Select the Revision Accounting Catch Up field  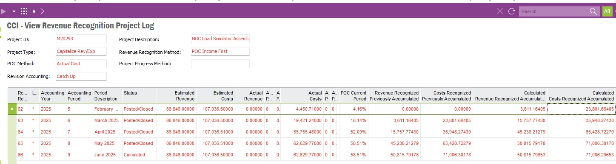[x=81, y=76]
